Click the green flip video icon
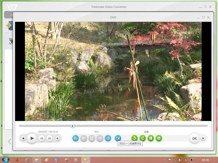Viewport: 218px width, 163px height. pyautogui.click(x=151, y=138)
